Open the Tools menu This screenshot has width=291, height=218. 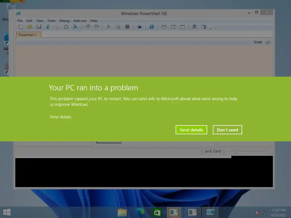(x=51, y=20)
